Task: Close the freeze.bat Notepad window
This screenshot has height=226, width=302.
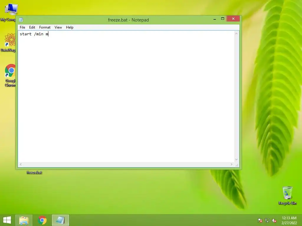Action: [x=233, y=19]
